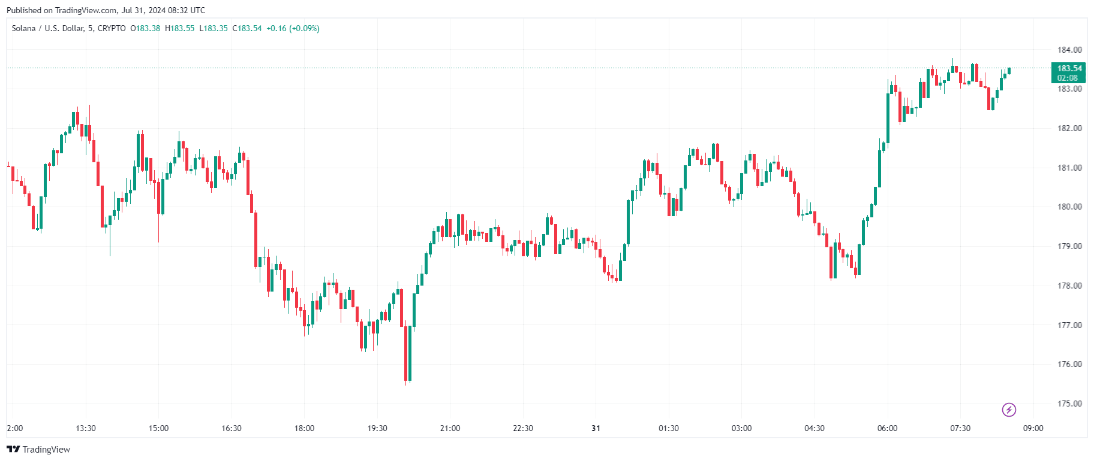Click the 181.00 price axis label
Image resolution: width=1094 pixels, height=461 pixels.
tap(1069, 168)
